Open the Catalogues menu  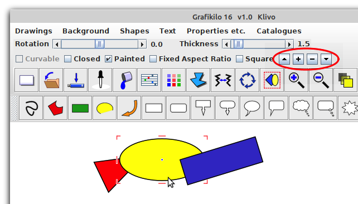point(279,31)
